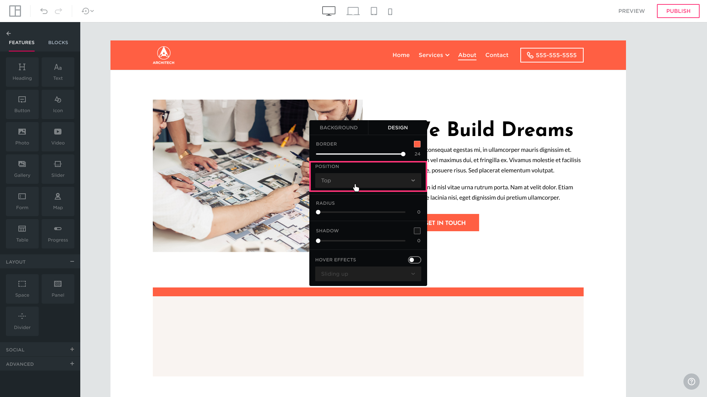Toggle the Hover Effects switch
The image size is (707, 397).
click(x=414, y=260)
